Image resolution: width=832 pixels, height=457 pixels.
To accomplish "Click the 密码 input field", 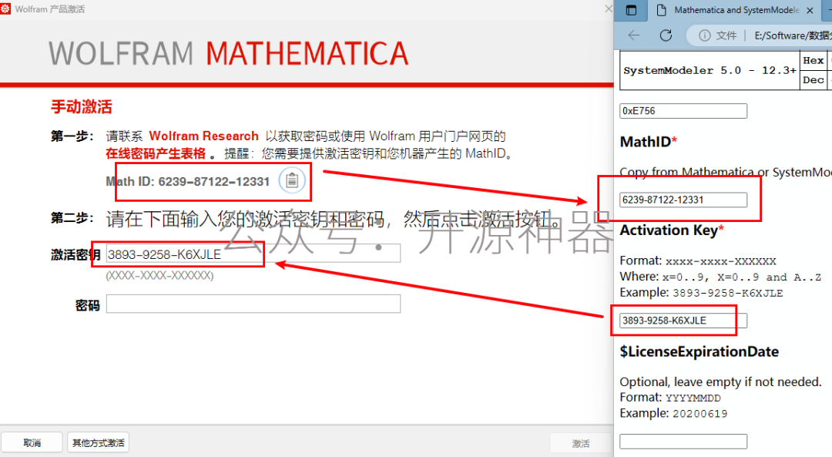I will pos(253,304).
